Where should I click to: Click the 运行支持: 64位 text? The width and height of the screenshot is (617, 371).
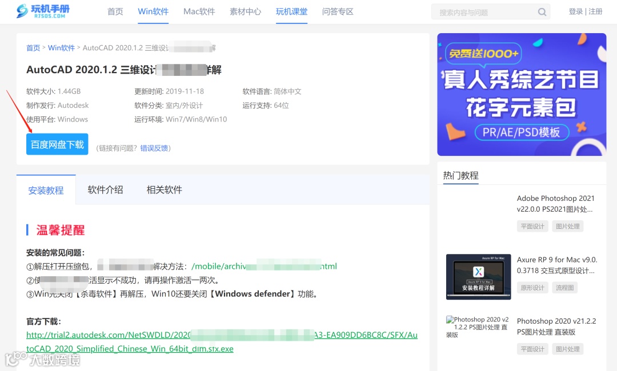[266, 106]
